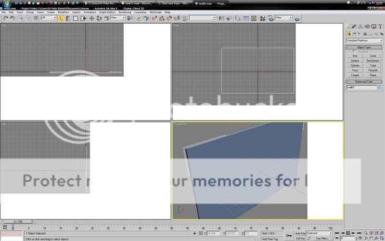Image resolution: width=385 pixels, height=241 pixels.
Task: Enable the AutoGrid checkbox
Action: coord(355,51)
